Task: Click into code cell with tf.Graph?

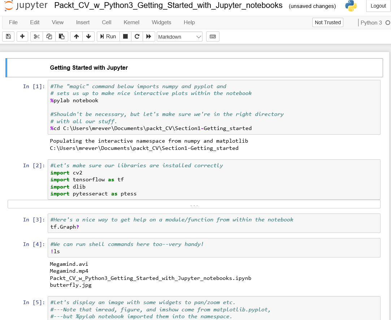Action: 214,223
